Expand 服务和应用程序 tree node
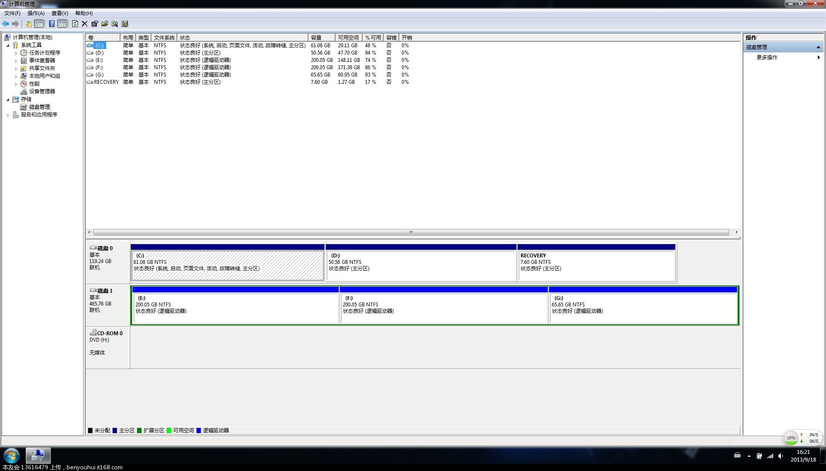826x471 pixels. pos(8,115)
